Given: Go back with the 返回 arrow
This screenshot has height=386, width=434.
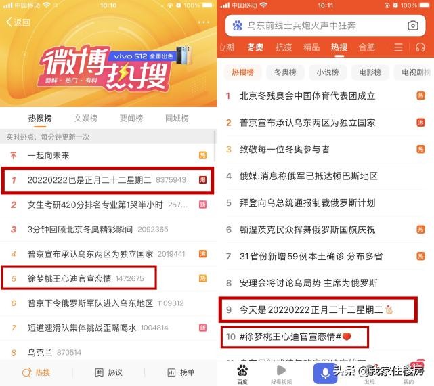Looking at the screenshot, I should (18, 22).
